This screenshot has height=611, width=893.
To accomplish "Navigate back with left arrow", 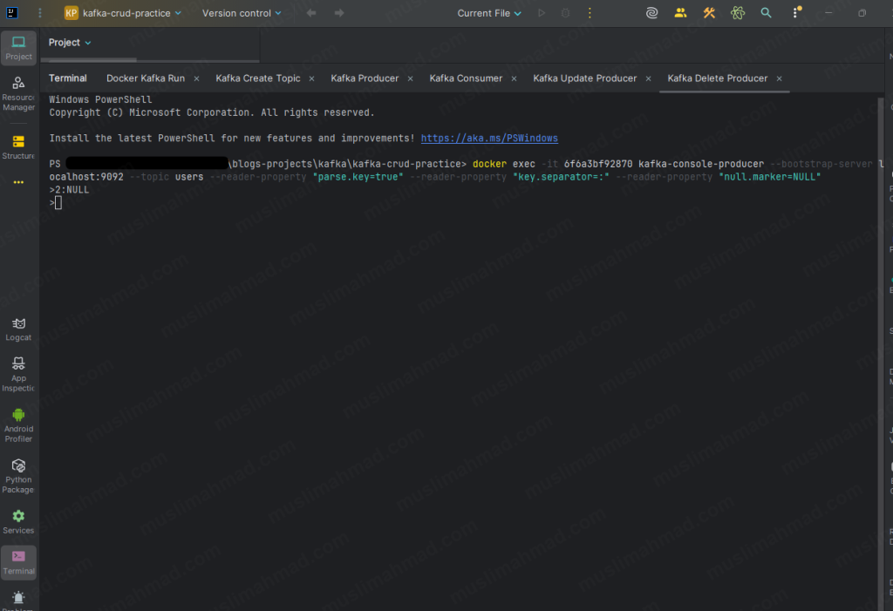I will click(x=311, y=12).
